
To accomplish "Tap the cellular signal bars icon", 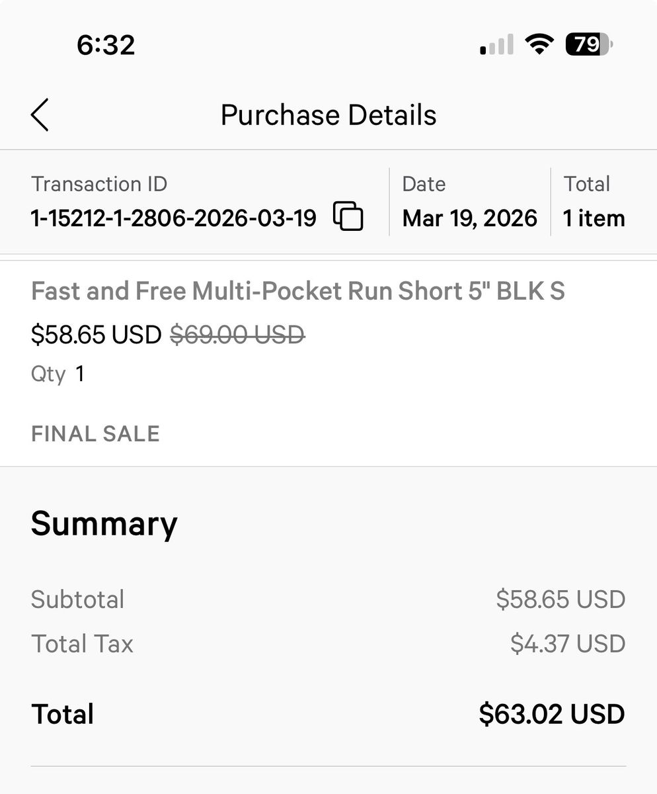I will (x=496, y=46).
